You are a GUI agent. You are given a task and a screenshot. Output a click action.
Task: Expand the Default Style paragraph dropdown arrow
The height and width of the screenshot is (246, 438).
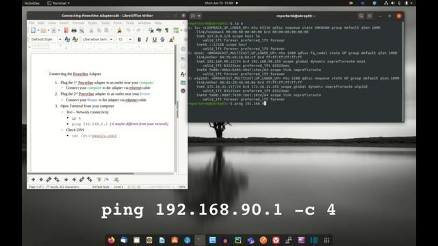[60, 40]
